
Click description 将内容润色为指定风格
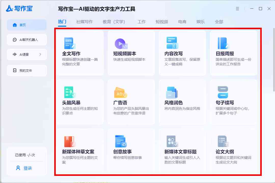182,109
